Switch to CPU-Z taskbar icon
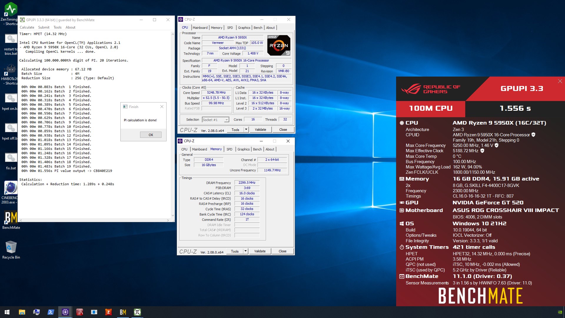565x318 pixels. click(x=65, y=312)
